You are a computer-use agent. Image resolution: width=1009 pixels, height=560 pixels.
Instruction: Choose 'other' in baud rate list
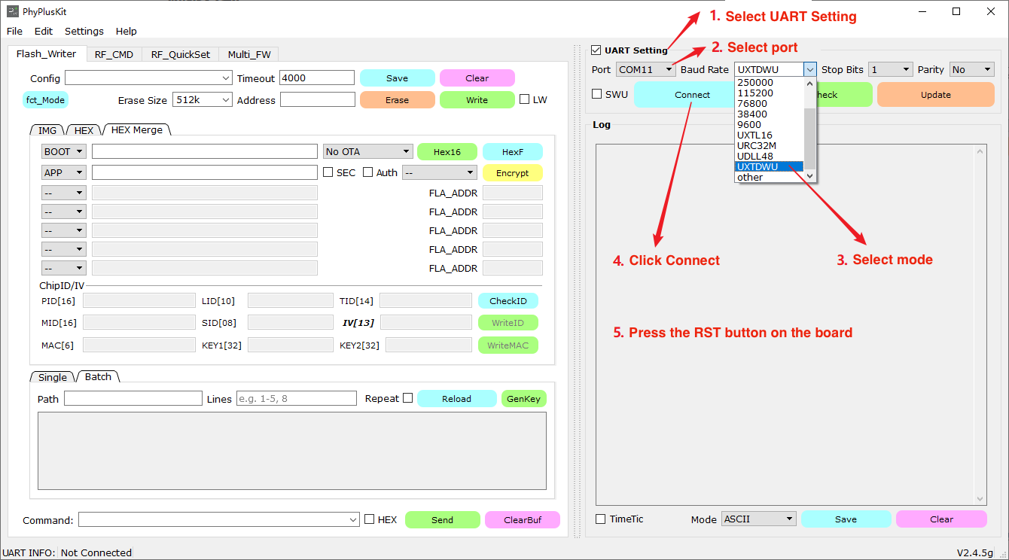tap(769, 178)
